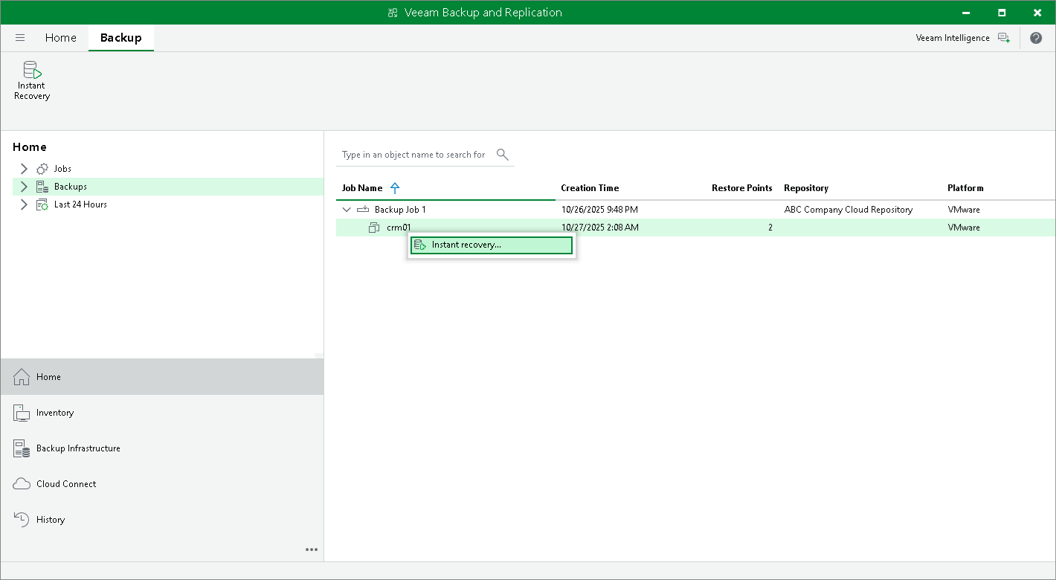The height and width of the screenshot is (580, 1056).
Task: Open the History view
Action: point(162,520)
